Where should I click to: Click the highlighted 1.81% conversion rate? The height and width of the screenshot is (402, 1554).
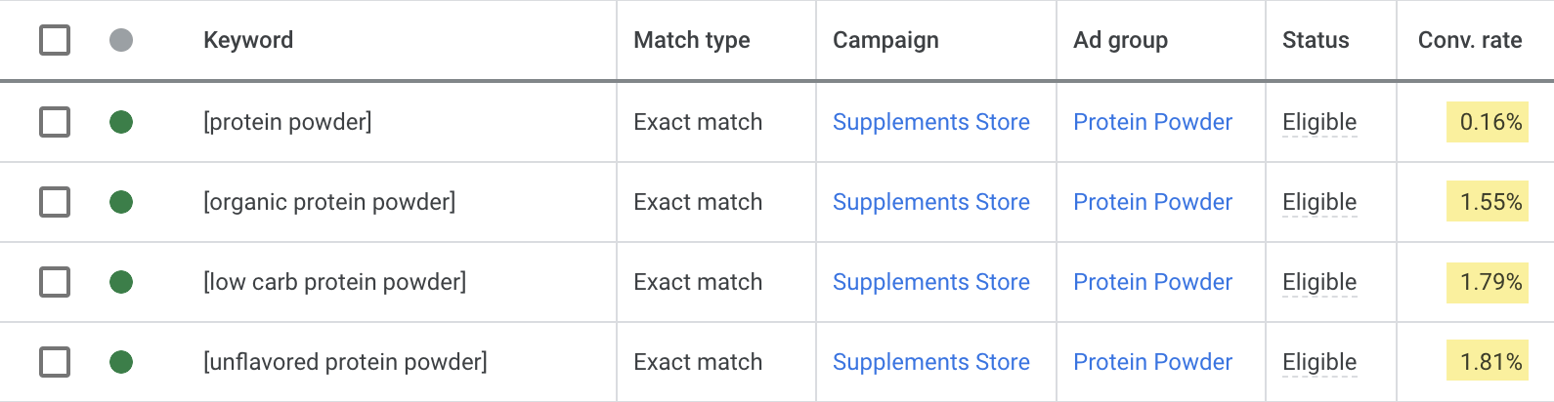(x=1490, y=362)
